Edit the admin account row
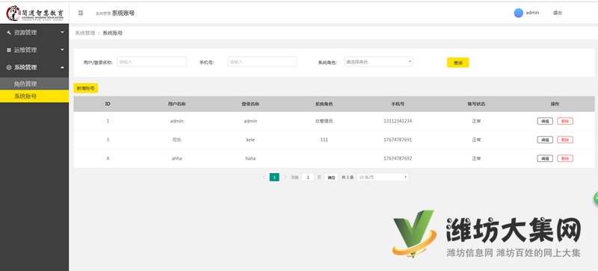Image resolution: width=598 pixels, height=271 pixels. [x=545, y=121]
